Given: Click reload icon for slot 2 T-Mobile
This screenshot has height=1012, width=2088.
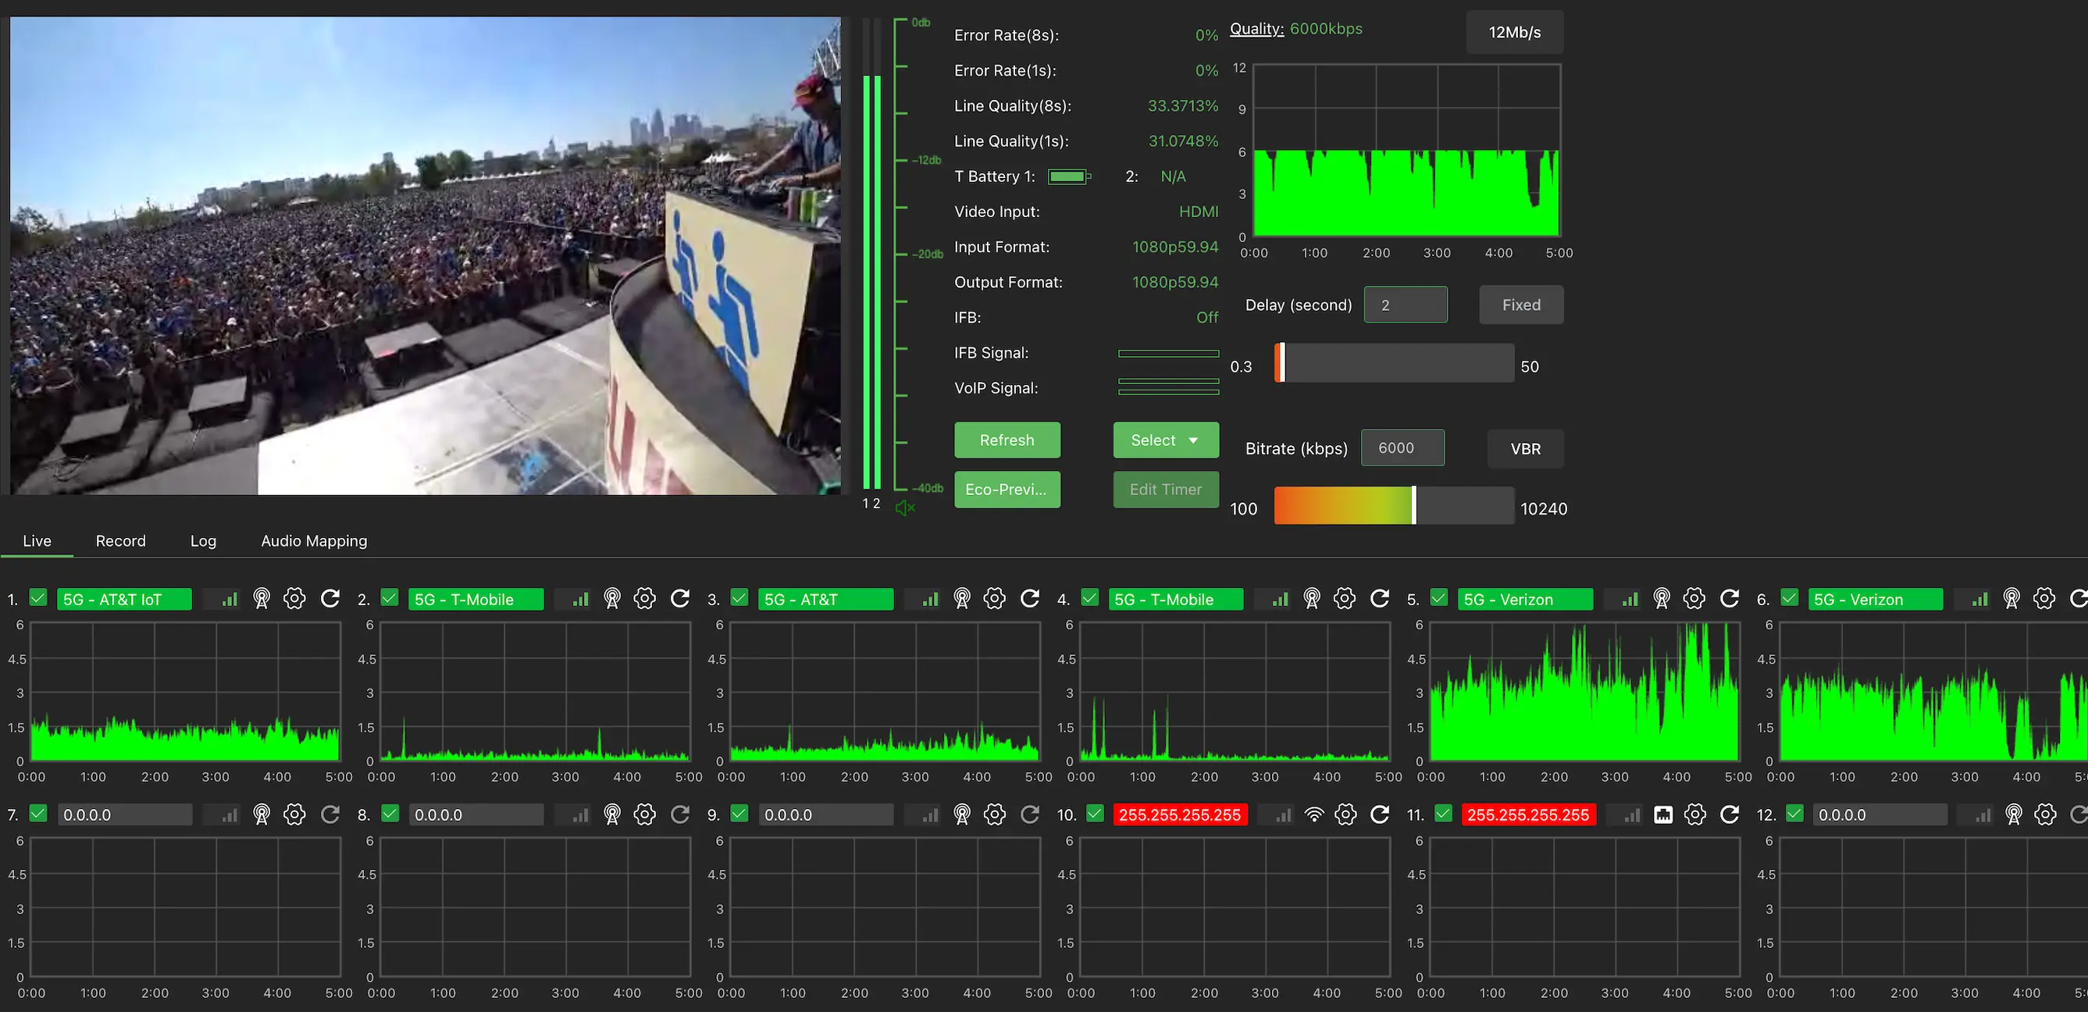Looking at the screenshot, I should tap(679, 599).
